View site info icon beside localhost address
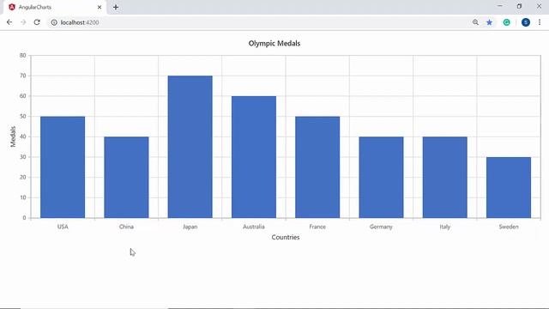Image resolution: width=549 pixels, height=309 pixels. pos(54,22)
